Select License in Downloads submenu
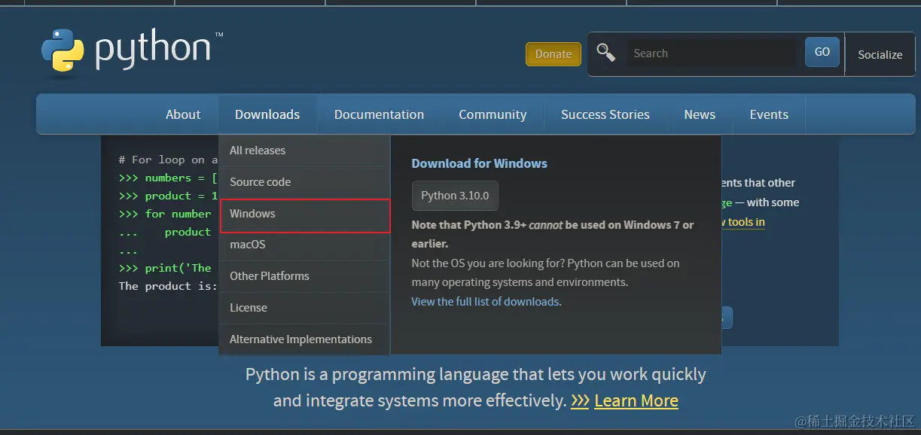 pos(304,308)
